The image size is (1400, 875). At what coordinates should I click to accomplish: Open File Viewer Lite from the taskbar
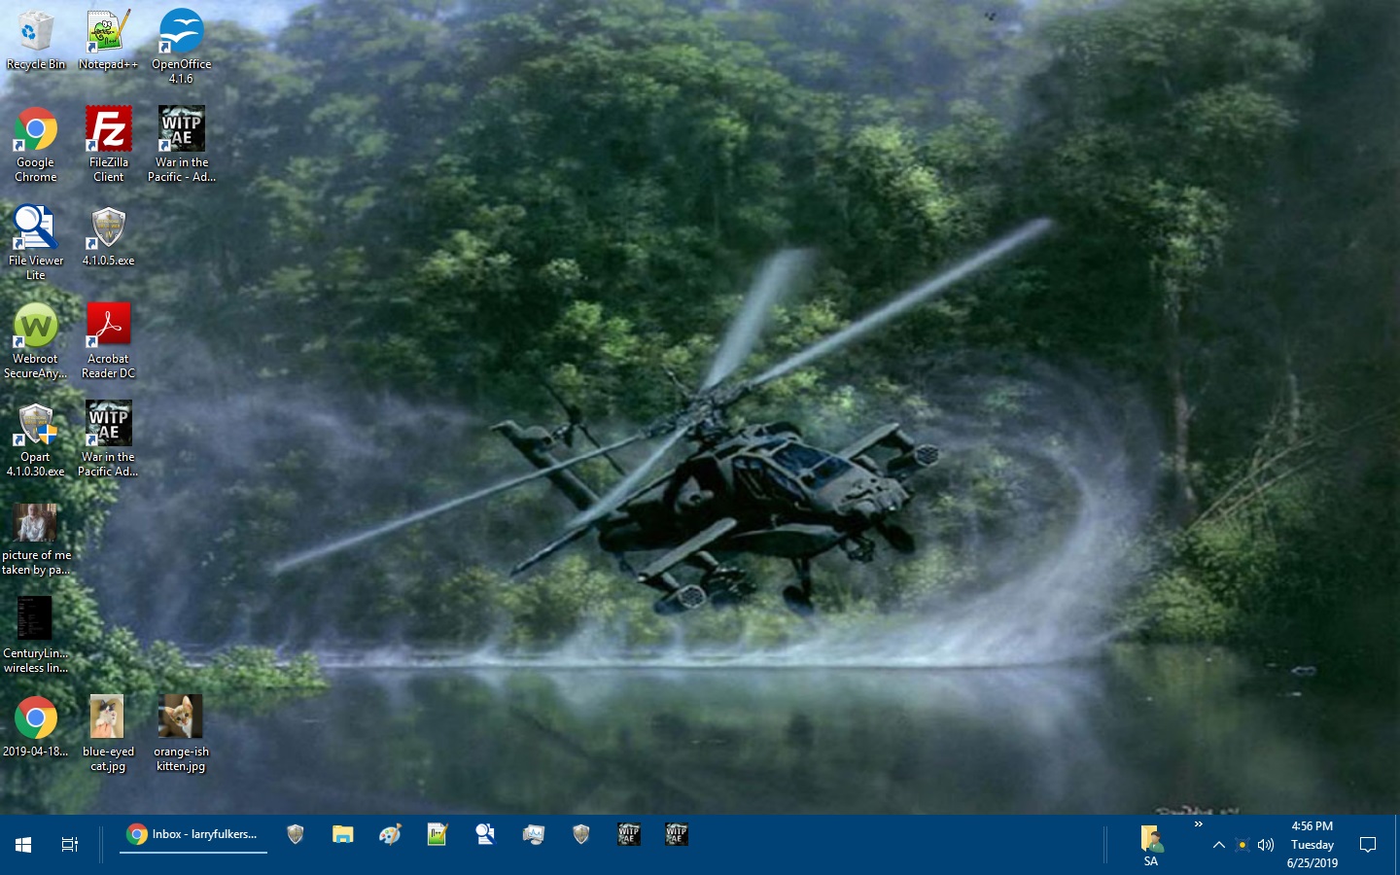click(485, 834)
